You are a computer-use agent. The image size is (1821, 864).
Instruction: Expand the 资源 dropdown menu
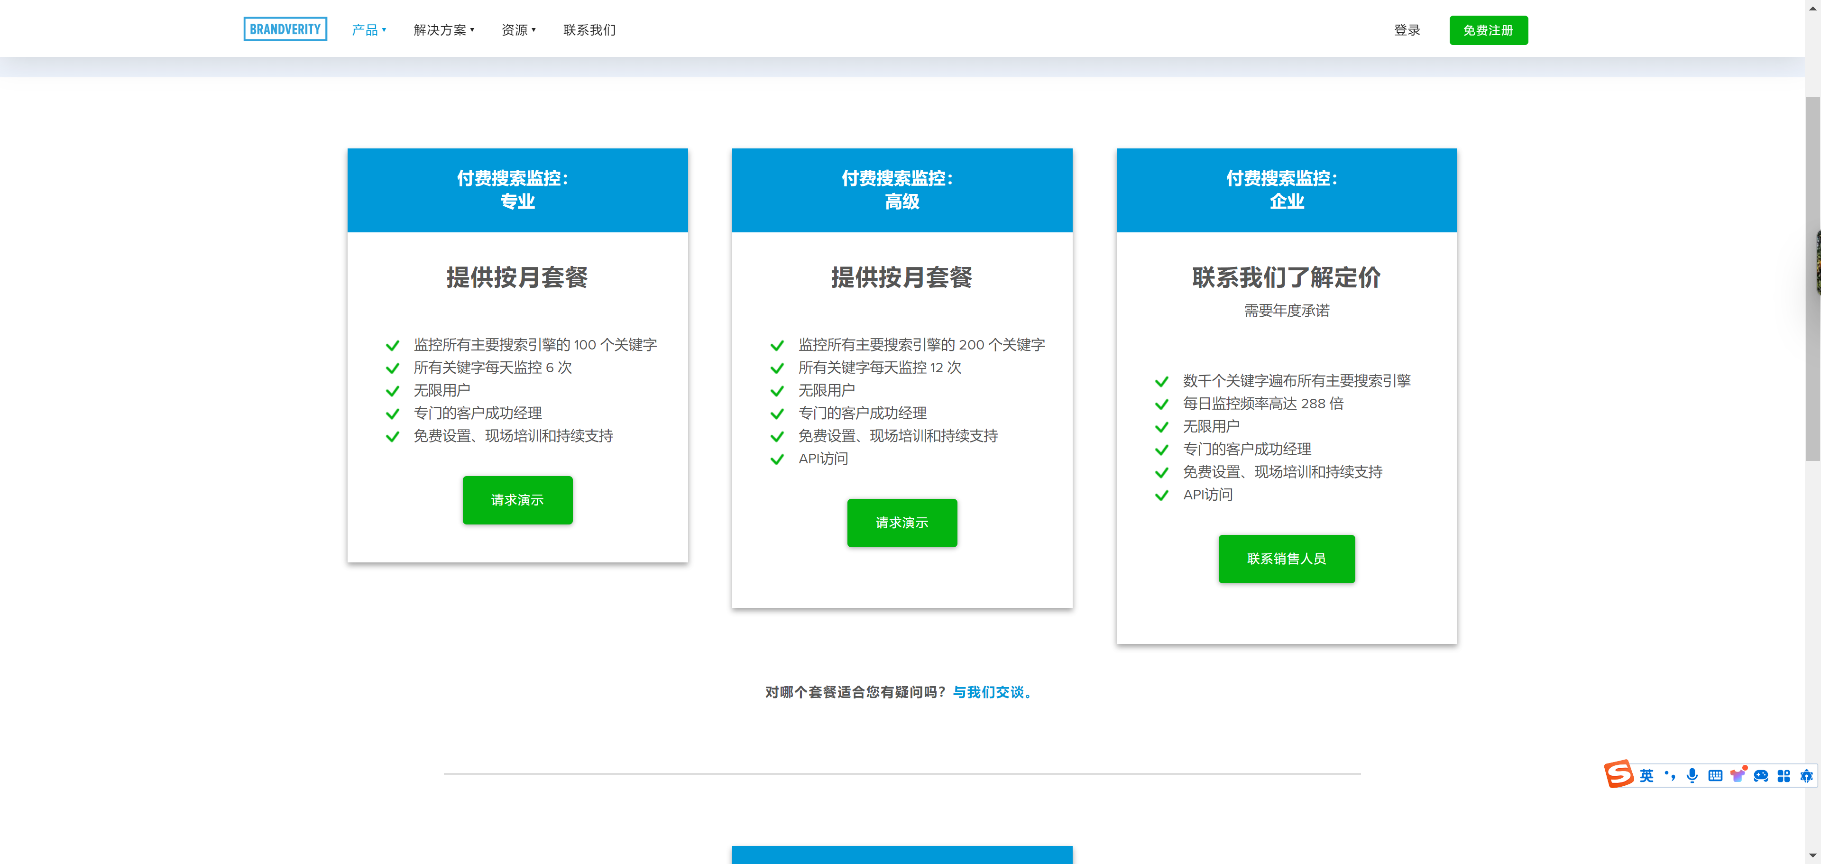click(x=519, y=30)
